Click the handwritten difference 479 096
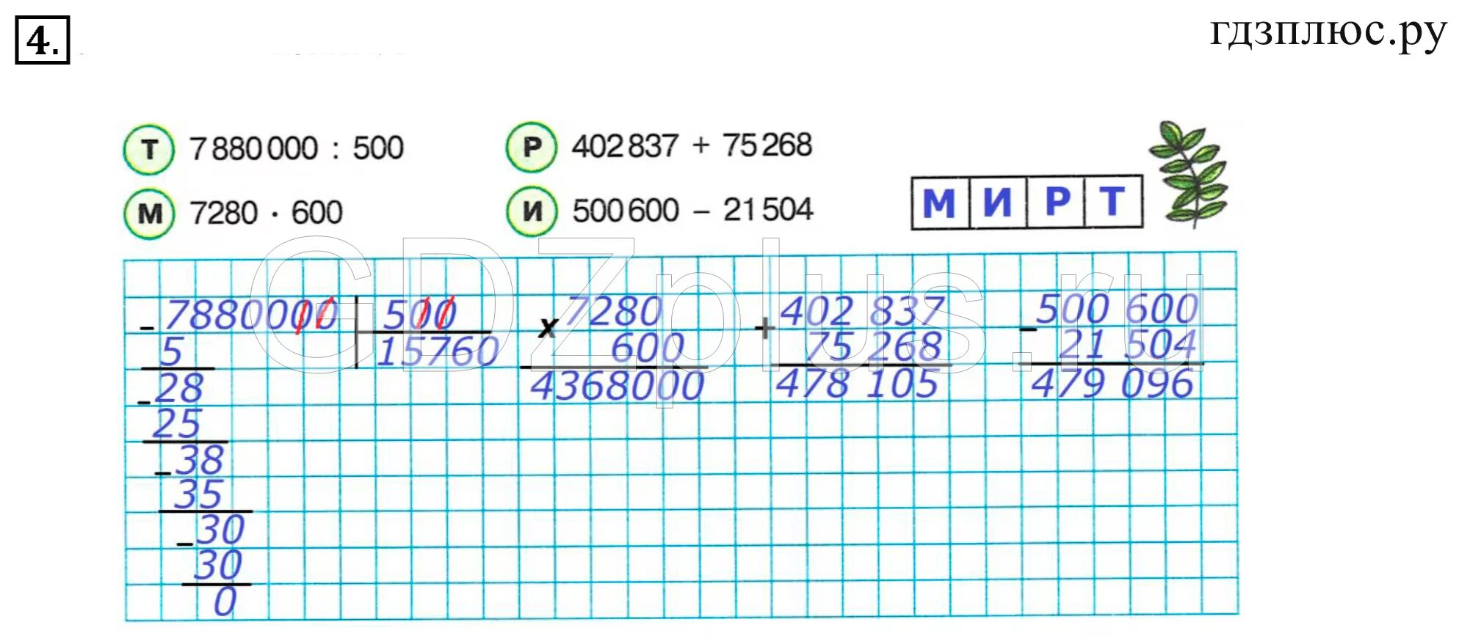1459x636 pixels. 1112,383
